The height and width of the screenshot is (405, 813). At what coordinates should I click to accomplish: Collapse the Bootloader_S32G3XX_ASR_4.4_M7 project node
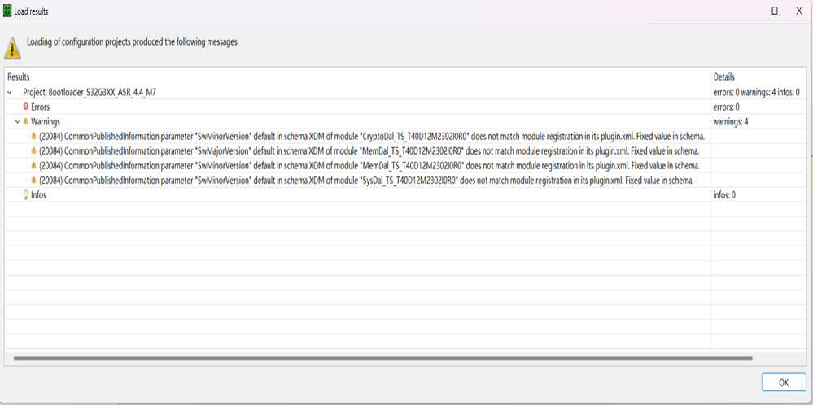(10, 92)
